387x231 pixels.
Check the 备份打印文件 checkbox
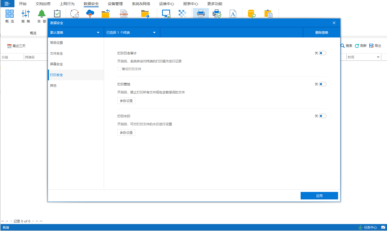119,69
